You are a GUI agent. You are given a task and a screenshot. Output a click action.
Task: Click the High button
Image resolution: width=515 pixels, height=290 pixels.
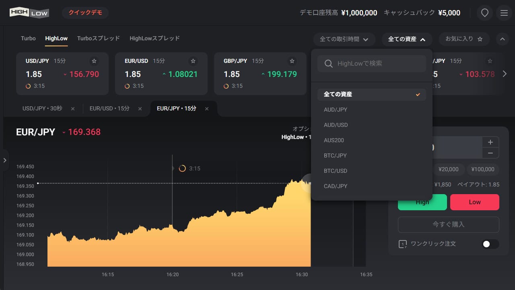point(422,202)
